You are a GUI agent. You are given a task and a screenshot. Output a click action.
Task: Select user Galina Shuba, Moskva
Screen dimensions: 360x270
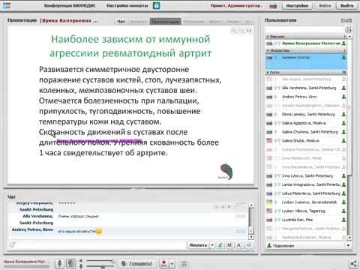pyautogui.click(x=306, y=141)
